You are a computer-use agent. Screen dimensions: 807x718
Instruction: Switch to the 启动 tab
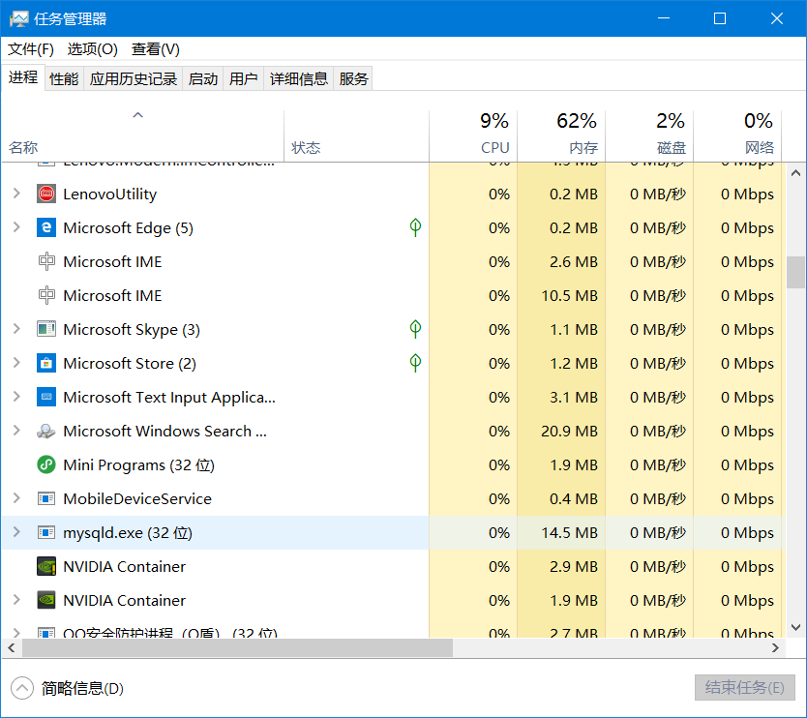[203, 78]
